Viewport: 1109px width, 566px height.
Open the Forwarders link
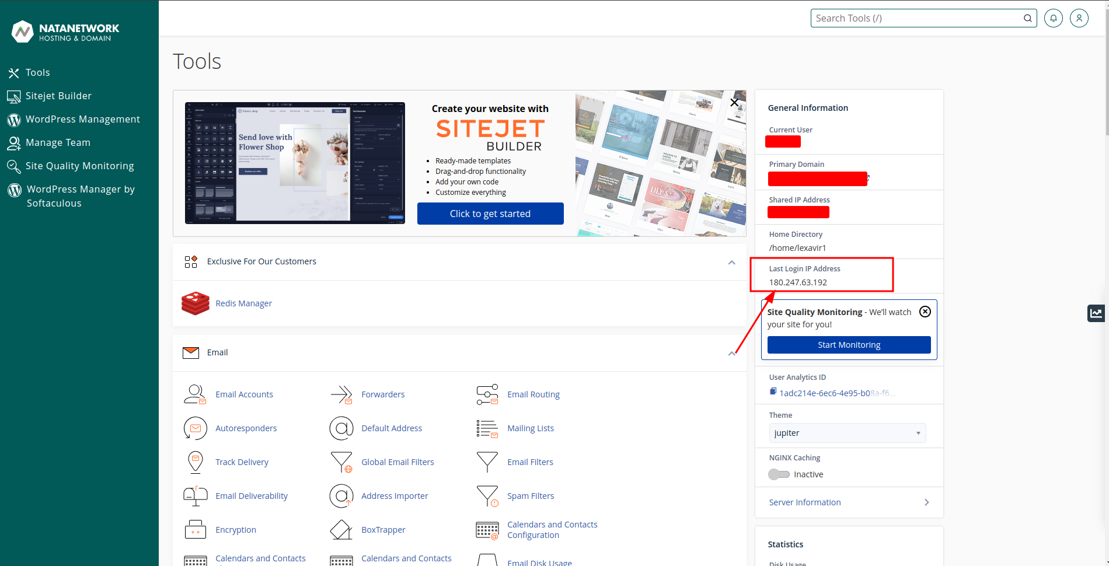coord(383,394)
